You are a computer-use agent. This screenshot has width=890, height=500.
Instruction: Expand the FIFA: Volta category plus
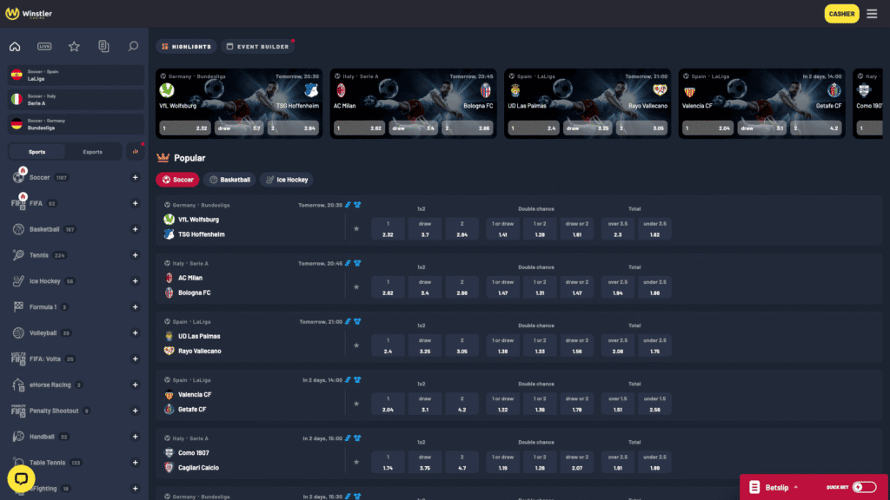(x=135, y=359)
